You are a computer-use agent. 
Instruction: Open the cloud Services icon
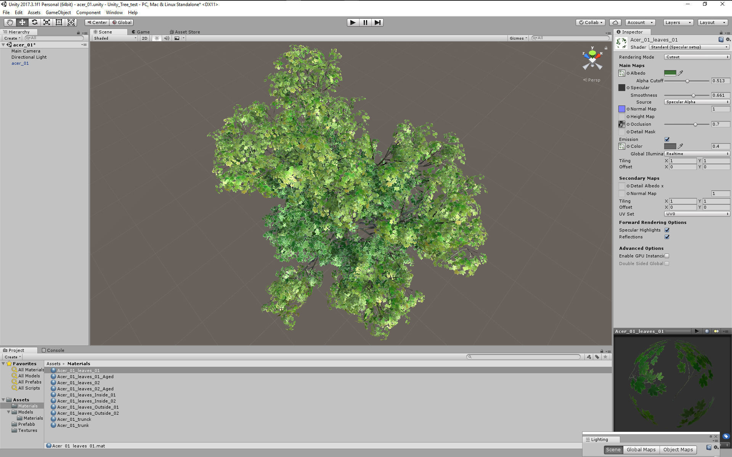click(x=615, y=22)
